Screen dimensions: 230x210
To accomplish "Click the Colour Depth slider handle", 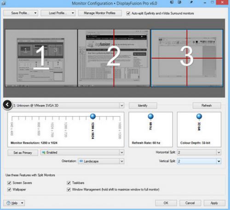I will pos(199,117).
